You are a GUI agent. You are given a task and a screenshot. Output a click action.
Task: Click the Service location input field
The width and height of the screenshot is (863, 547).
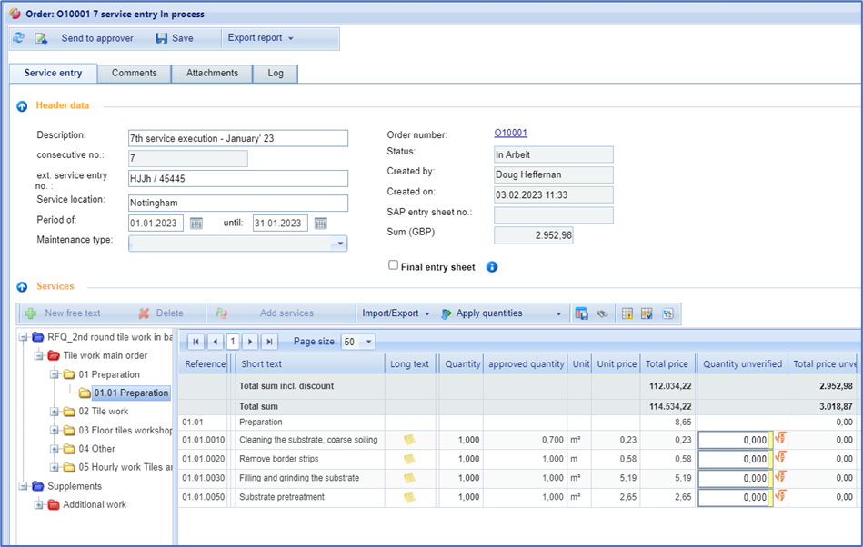(x=237, y=203)
